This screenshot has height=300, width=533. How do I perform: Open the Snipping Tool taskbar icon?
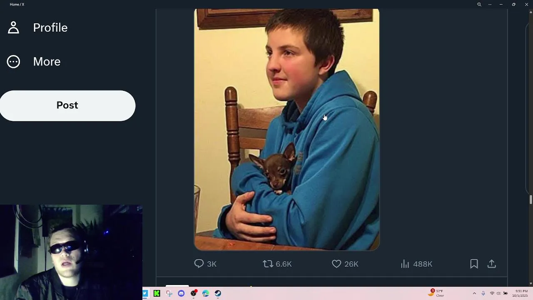(169, 293)
